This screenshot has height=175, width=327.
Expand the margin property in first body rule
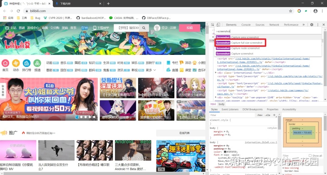click(225, 131)
